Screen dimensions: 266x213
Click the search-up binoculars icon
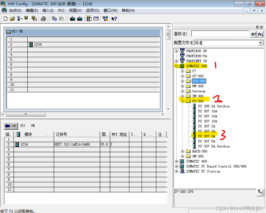coord(254,34)
